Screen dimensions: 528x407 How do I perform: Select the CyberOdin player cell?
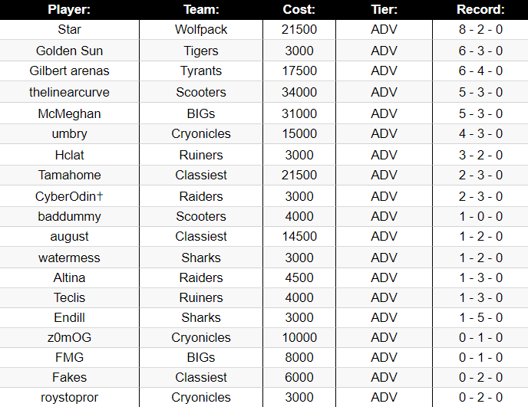69,196
